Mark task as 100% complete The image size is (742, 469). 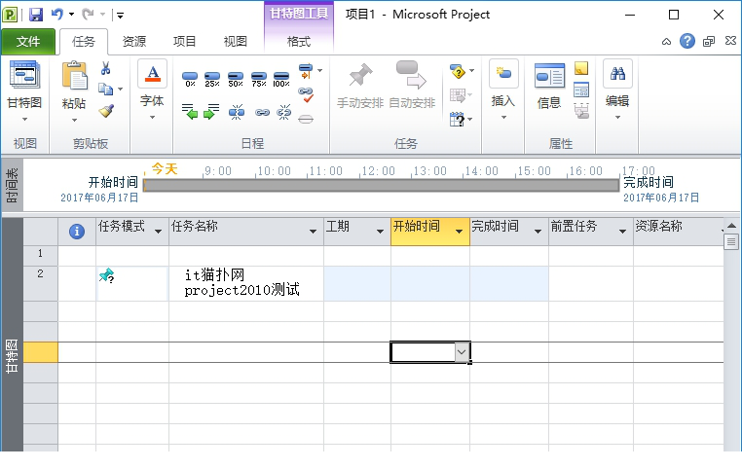281,79
